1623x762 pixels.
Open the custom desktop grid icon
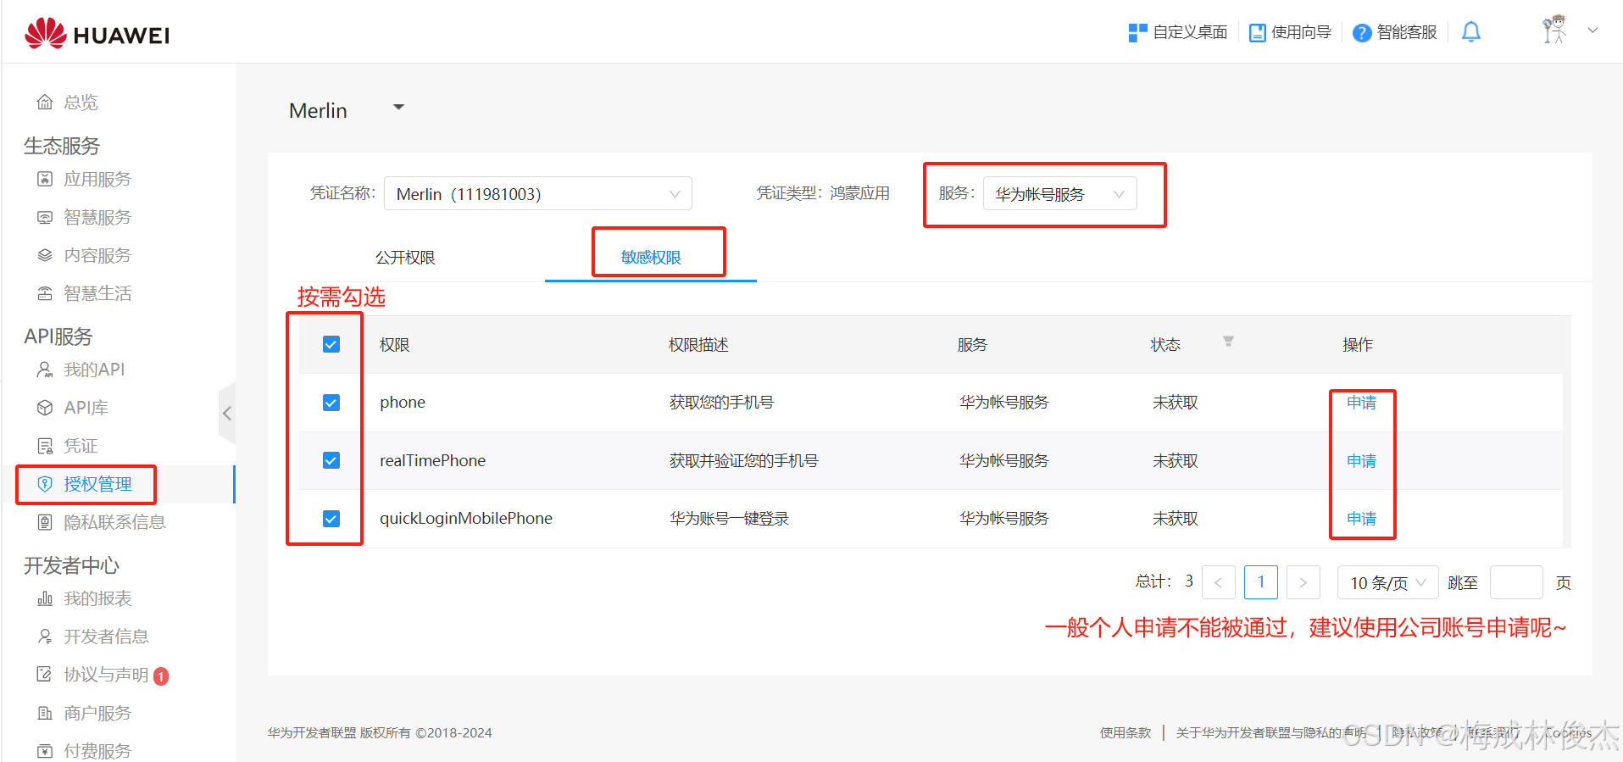point(1137,32)
